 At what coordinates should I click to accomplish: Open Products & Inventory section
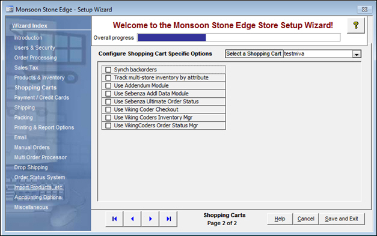[40, 77]
